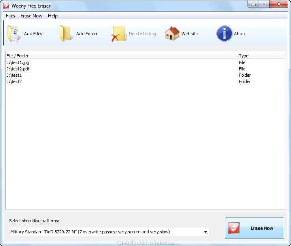Select the J:\test1 folder row
291x246 pixels.
[x=145, y=75]
